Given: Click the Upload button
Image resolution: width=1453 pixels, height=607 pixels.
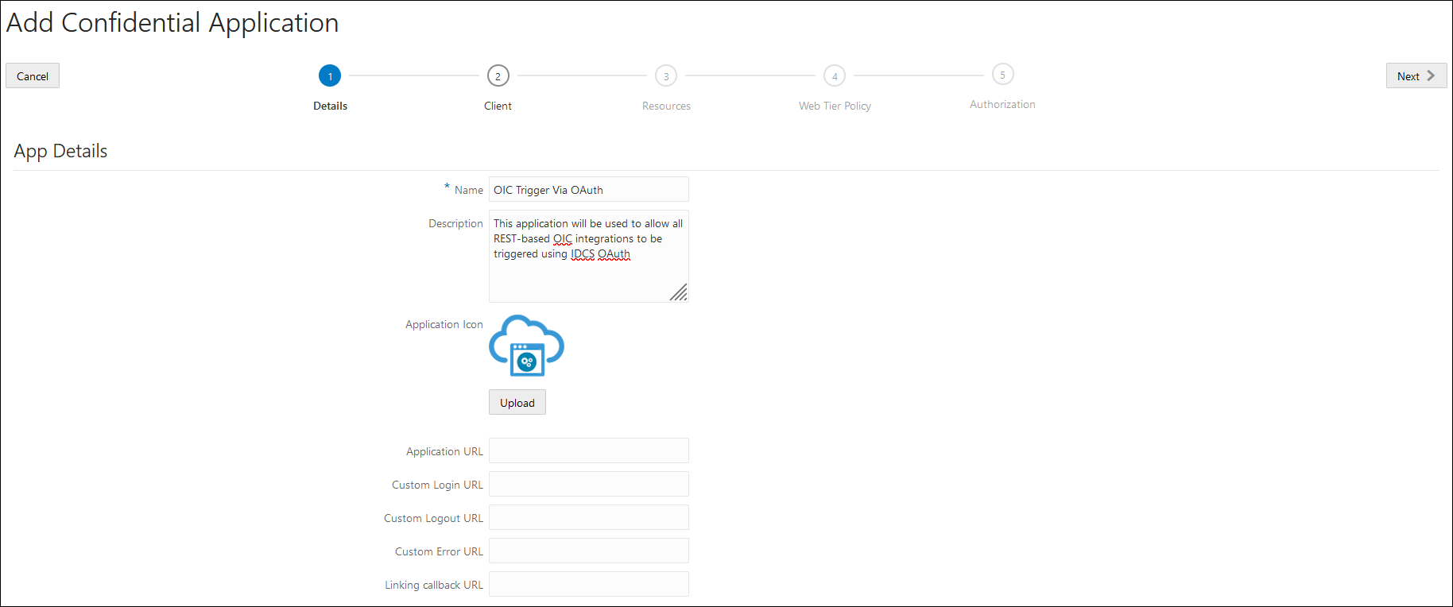Looking at the screenshot, I should pos(517,403).
